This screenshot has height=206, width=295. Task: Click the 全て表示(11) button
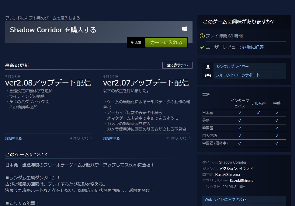(177, 65)
